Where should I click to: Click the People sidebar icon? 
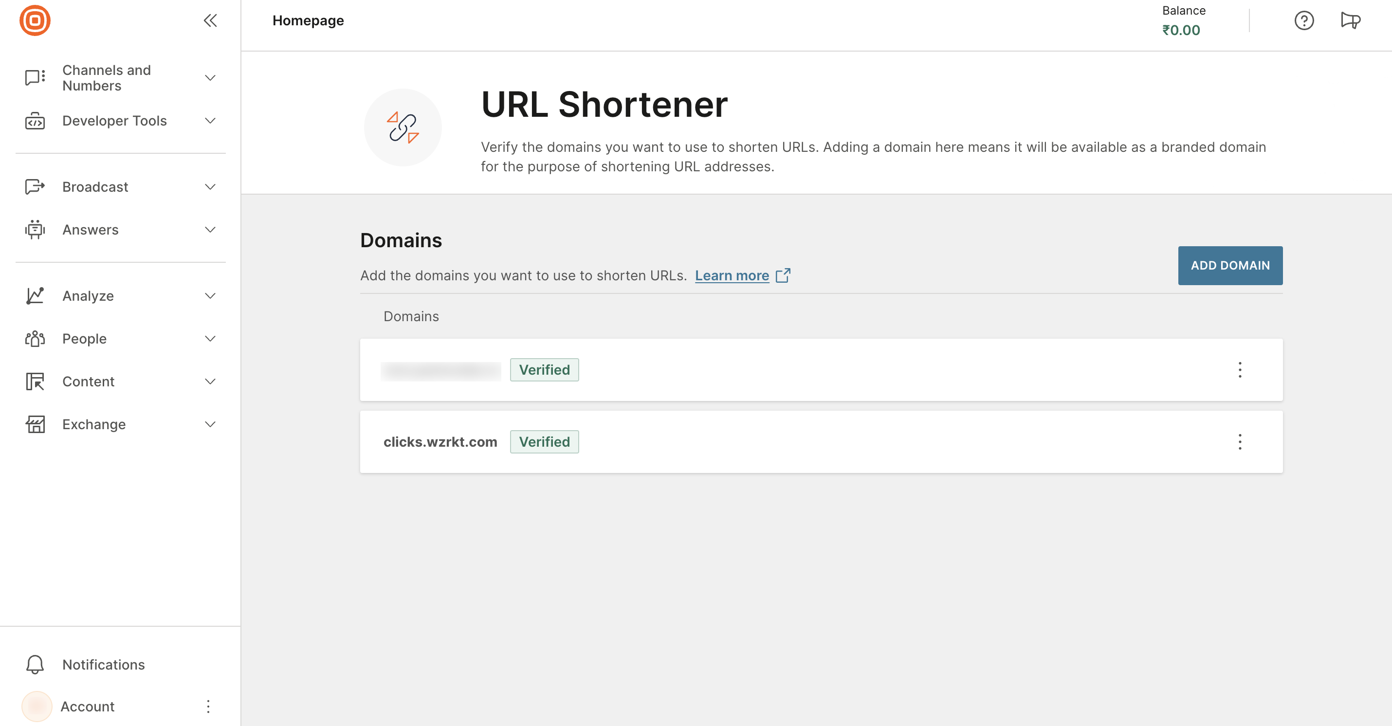[x=35, y=339]
